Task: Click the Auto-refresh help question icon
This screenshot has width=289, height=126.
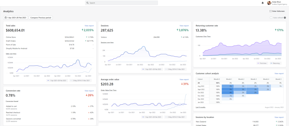Action: click(285, 18)
